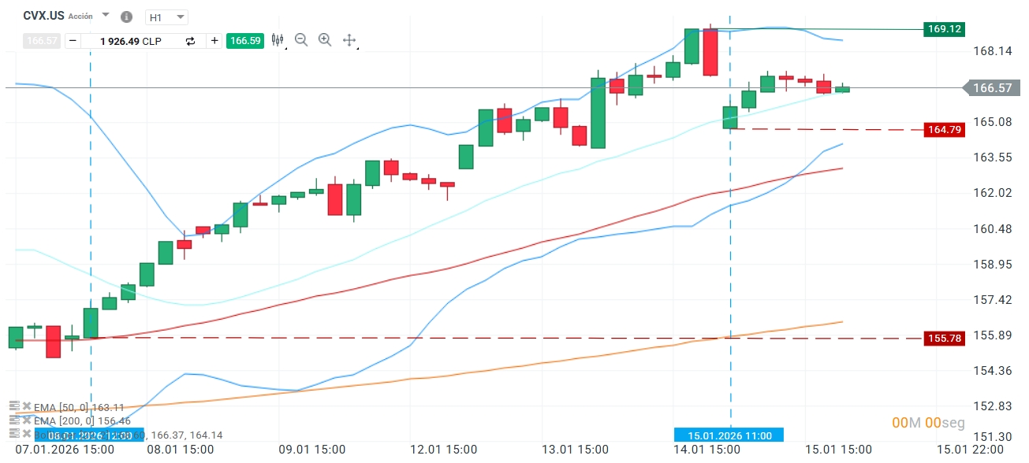The width and height of the screenshot is (1029, 463).
Task: Select the 169.12 green price level label
Action: [x=945, y=29]
